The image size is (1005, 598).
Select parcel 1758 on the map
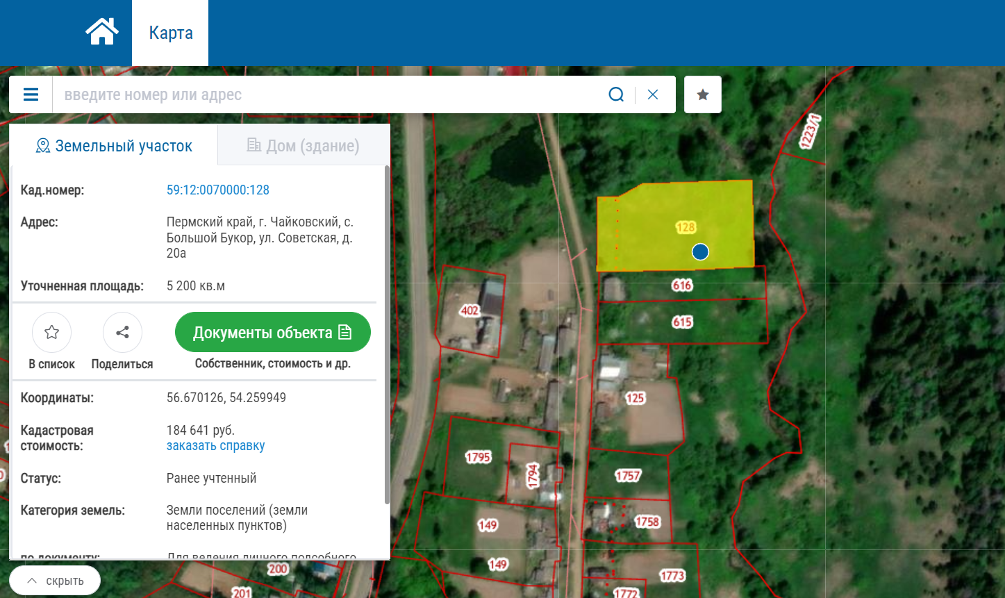tap(647, 522)
